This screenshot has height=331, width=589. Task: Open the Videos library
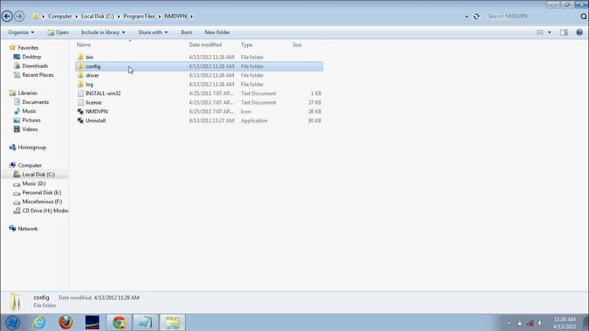(x=30, y=129)
